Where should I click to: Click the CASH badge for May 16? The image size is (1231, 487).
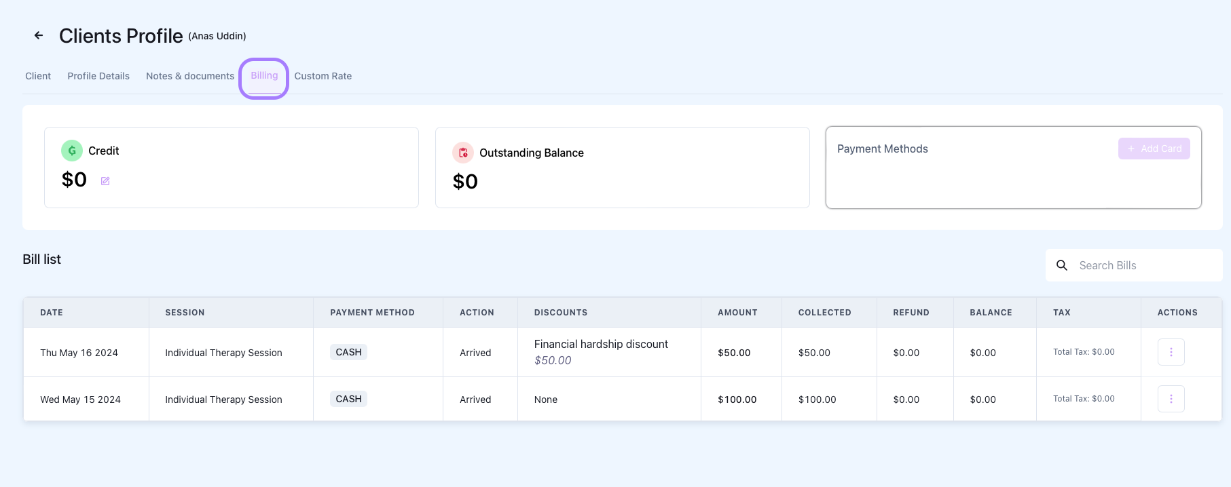[x=348, y=352]
